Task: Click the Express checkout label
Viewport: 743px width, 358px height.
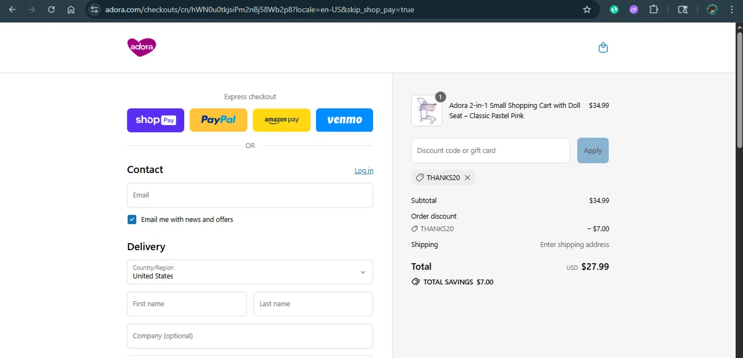Action: tap(250, 97)
